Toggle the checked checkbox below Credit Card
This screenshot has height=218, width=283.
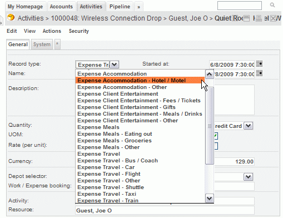point(216,136)
